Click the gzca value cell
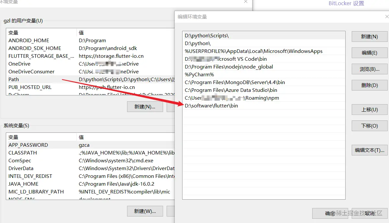 84,145
